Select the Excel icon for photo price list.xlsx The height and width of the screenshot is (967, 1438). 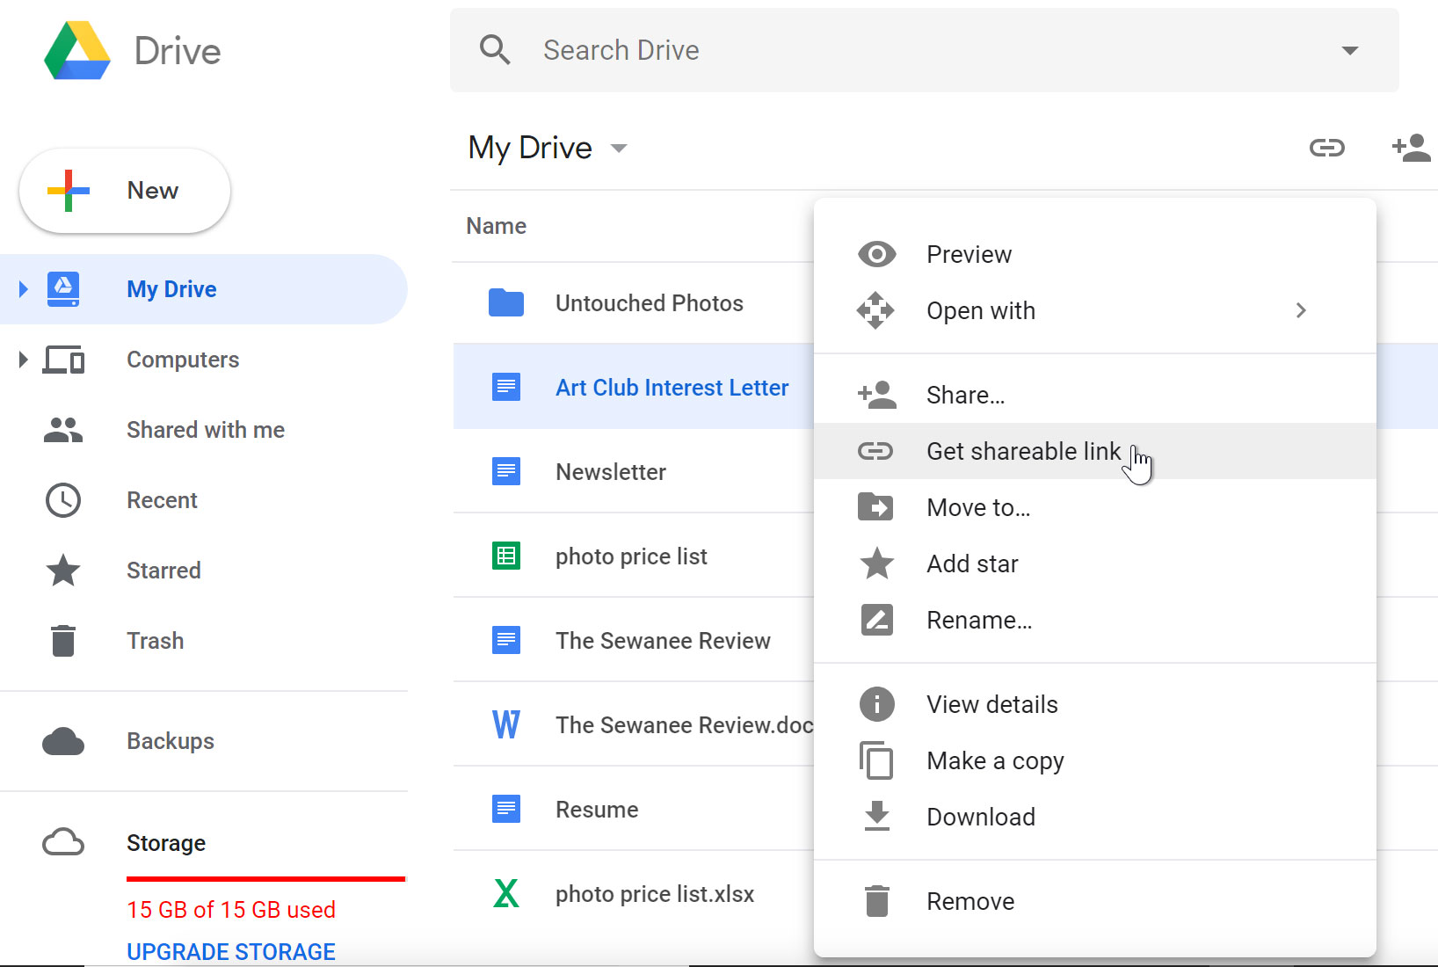(x=505, y=893)
